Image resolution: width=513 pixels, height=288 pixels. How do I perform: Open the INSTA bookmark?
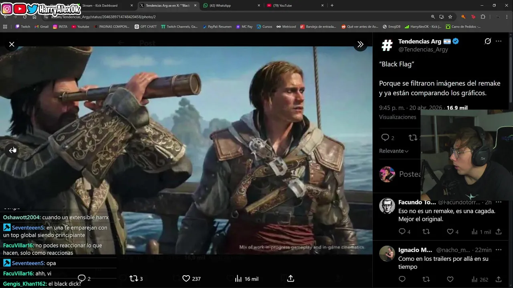click(x=60, y=27)
